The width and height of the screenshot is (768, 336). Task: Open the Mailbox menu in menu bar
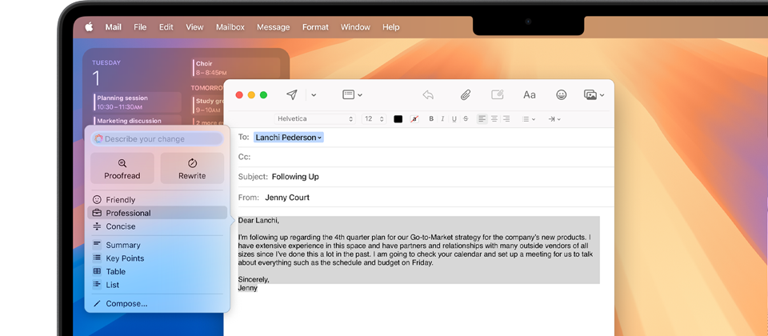(x=230, y=27)
